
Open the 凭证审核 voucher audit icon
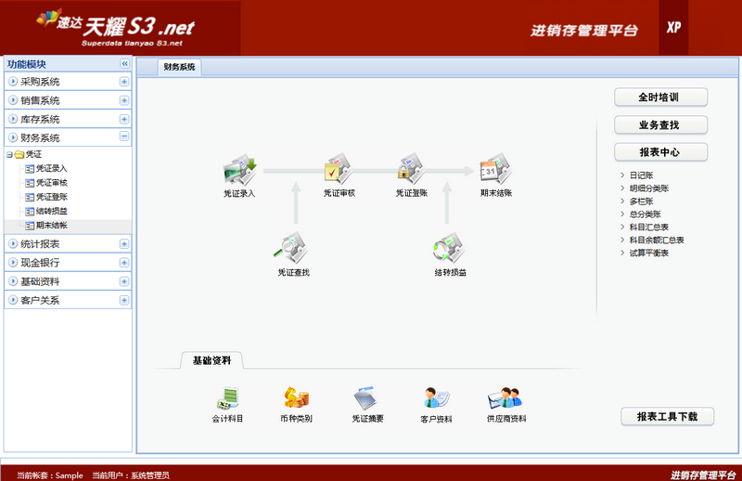tap(339, 171)
